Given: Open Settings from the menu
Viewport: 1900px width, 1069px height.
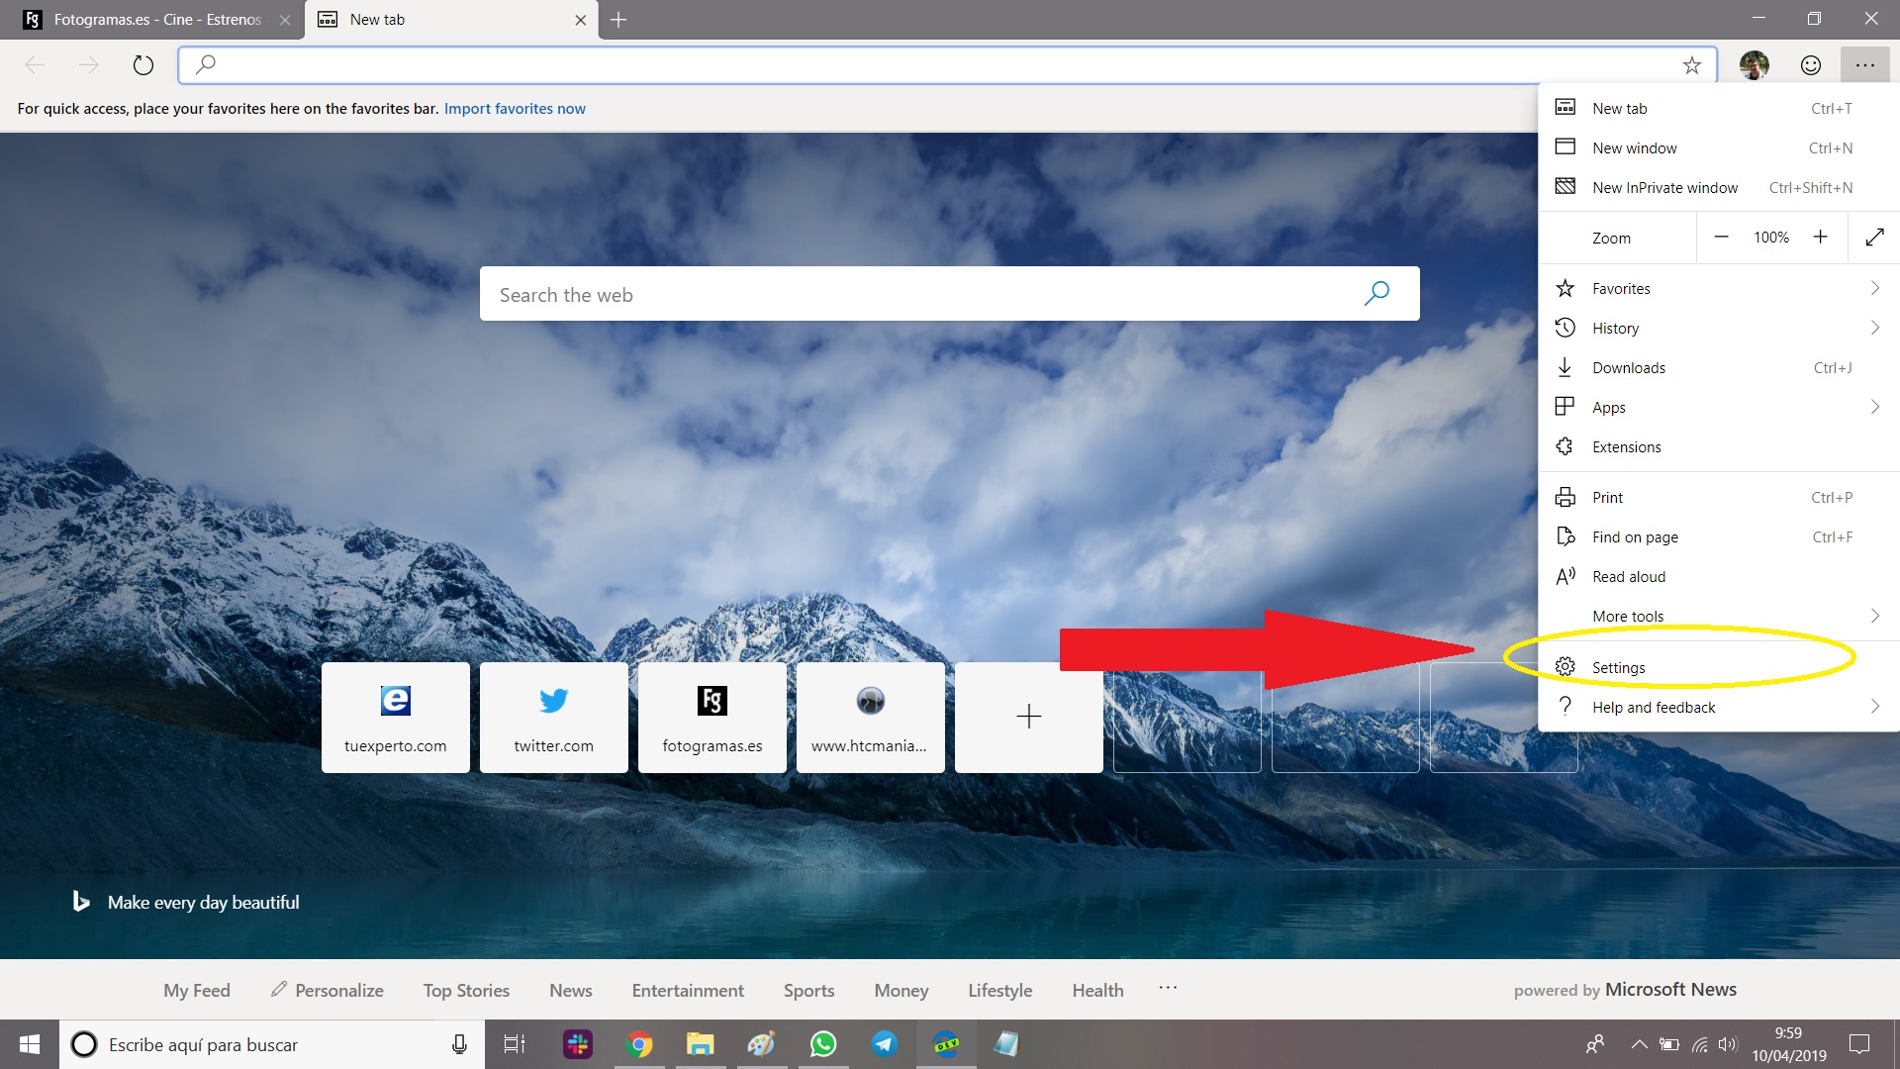Looking at the screenshot, I should pyautogui.click(x=1618, y=668).
